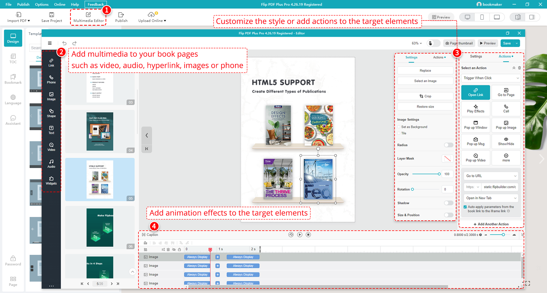Toggle the Shadow switch on
The image size is (547, 293).
[x=448, y=203]
